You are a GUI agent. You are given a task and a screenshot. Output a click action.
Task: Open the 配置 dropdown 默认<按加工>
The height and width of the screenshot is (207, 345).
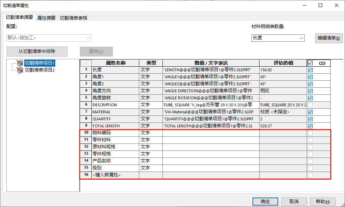49,38
